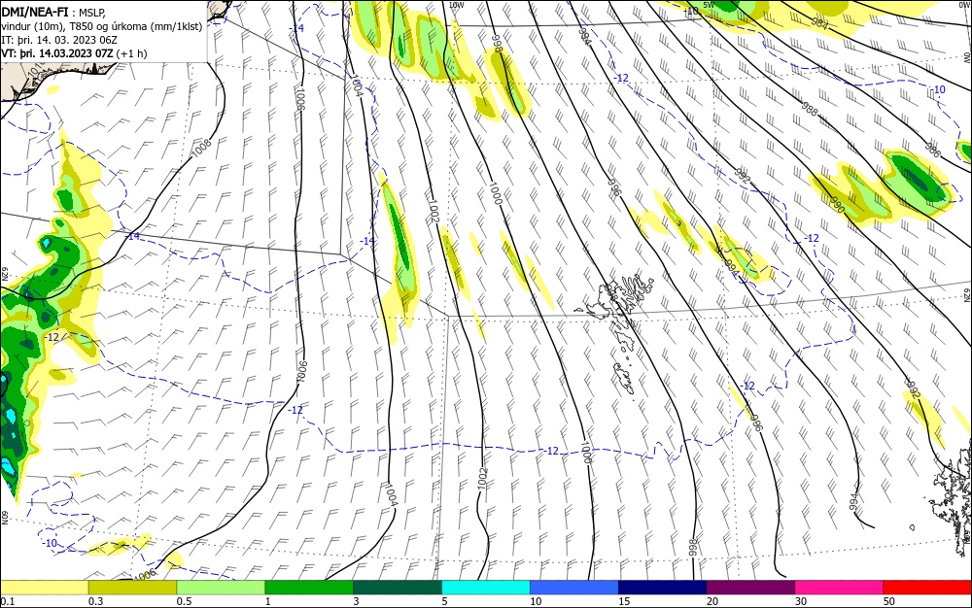Image resolution: width=972 pixels, height=608 pixels.
Task: Click the "VT: þri. 14.03.2023 07Z (+1 h)" line
Action: (x=75, y=53)
